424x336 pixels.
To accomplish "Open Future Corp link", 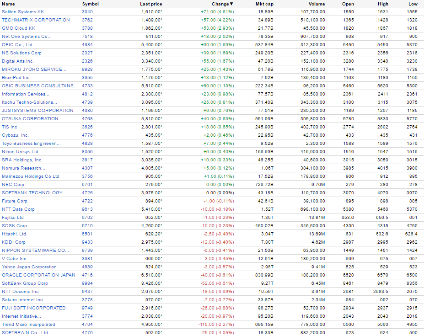I will pyautogui.click(x=15, y=201).
